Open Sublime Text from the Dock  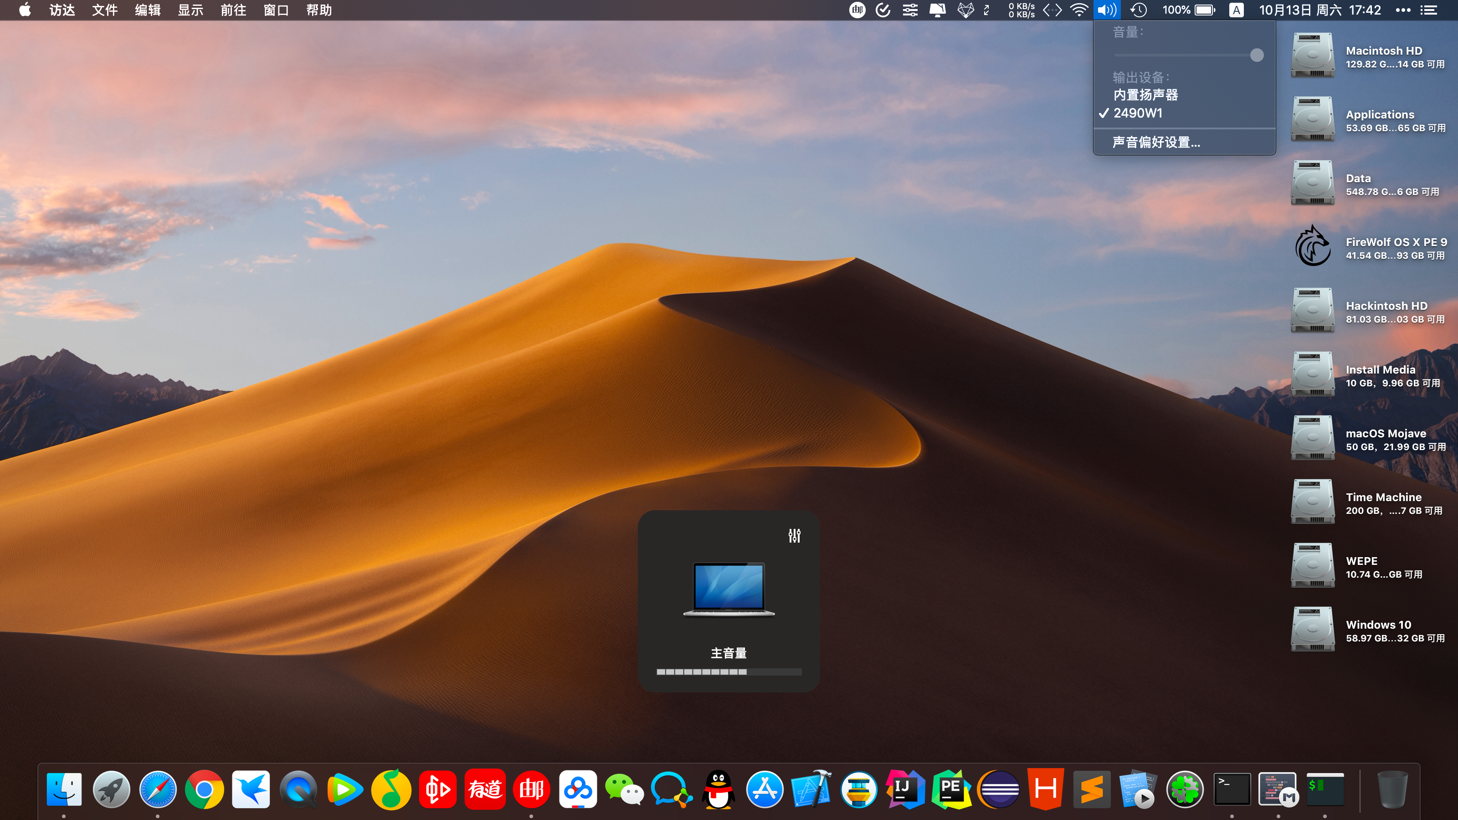coord(1092,789)
